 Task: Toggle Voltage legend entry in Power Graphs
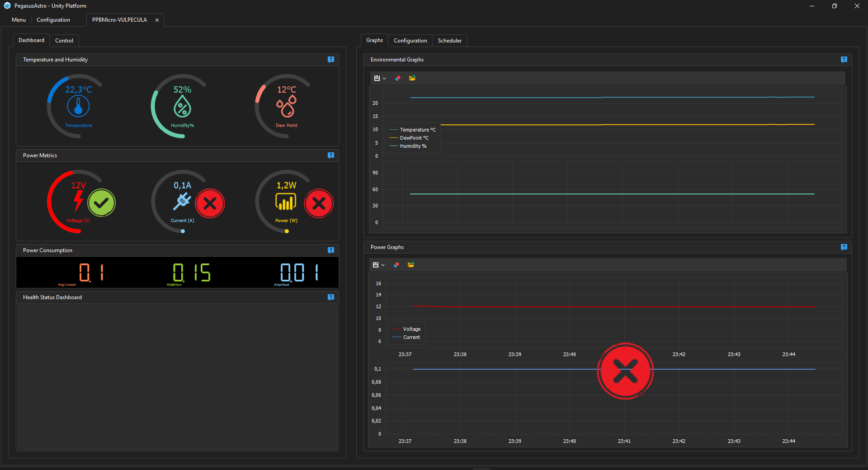pos(407,329)
